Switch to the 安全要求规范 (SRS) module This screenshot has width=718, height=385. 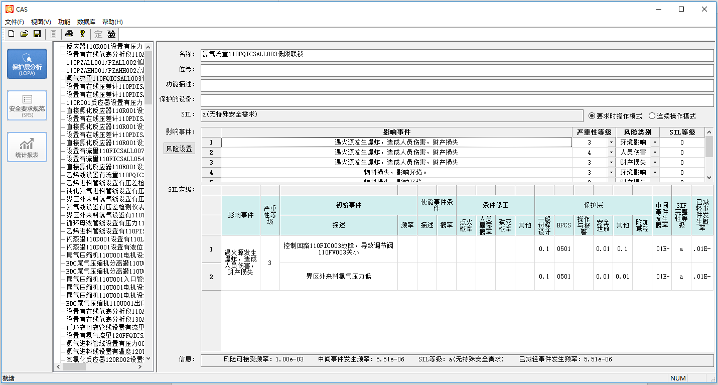click(27, 105)
